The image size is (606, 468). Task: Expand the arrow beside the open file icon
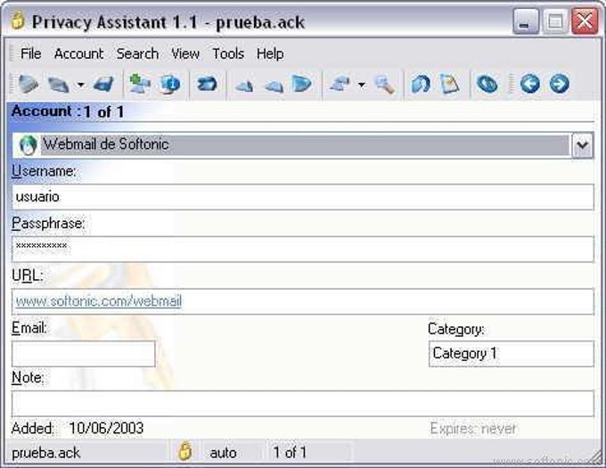pos(80,85)
